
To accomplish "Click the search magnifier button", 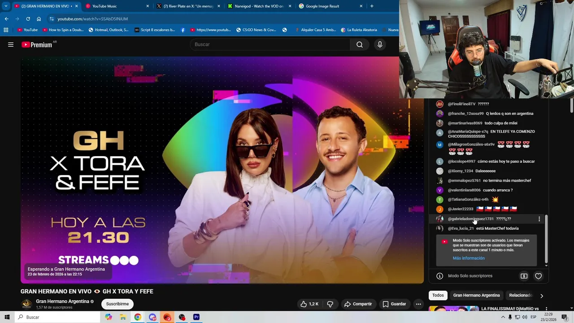I will point(359,44).
